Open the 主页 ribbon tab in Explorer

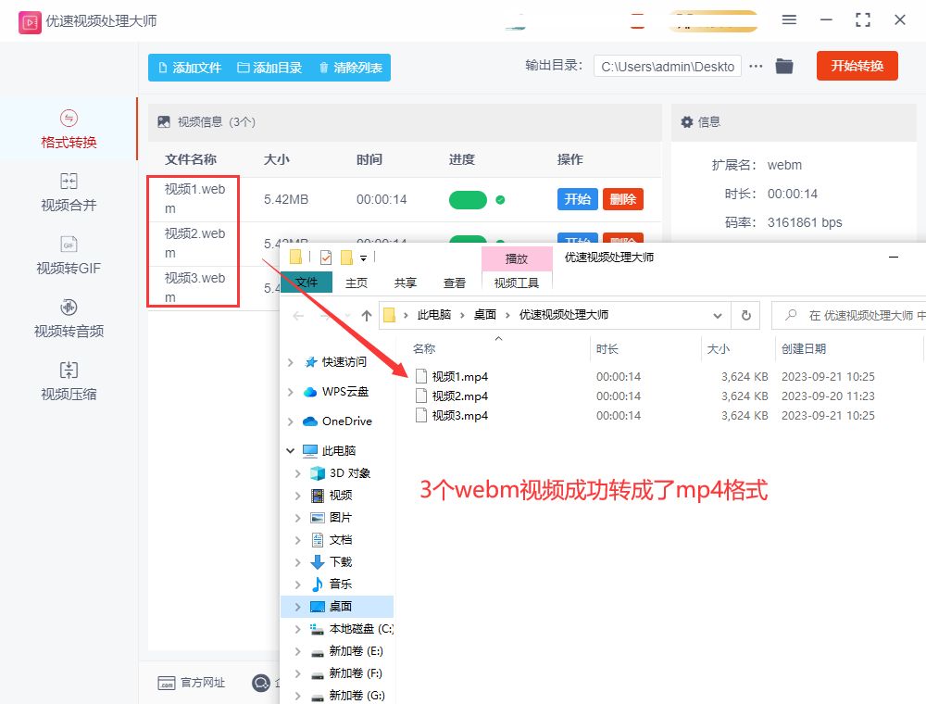coord(357,283)
